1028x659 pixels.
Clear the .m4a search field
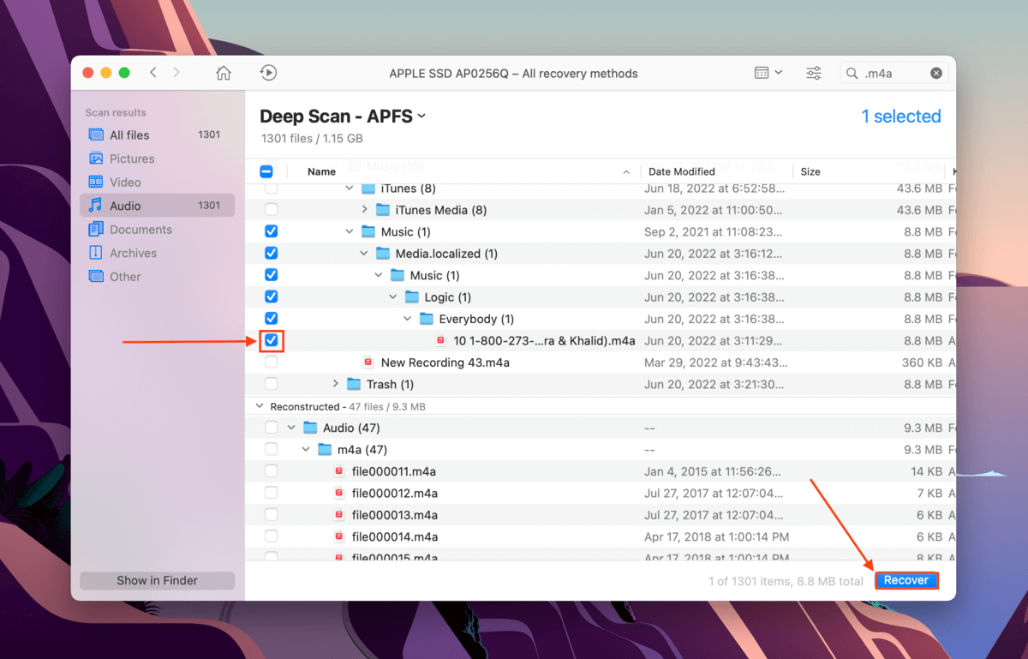pos(936,74)
